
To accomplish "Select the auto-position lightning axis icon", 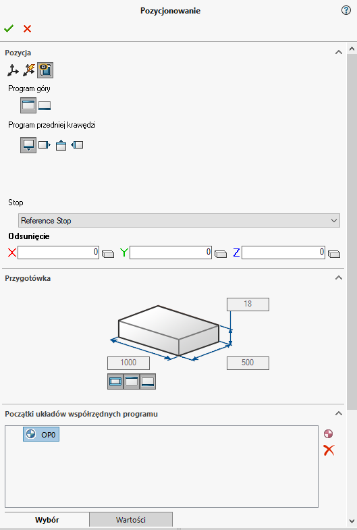I will point(29,70).
